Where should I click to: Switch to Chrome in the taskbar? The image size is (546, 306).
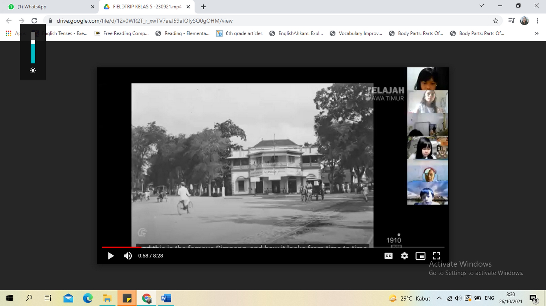[147, 298]
